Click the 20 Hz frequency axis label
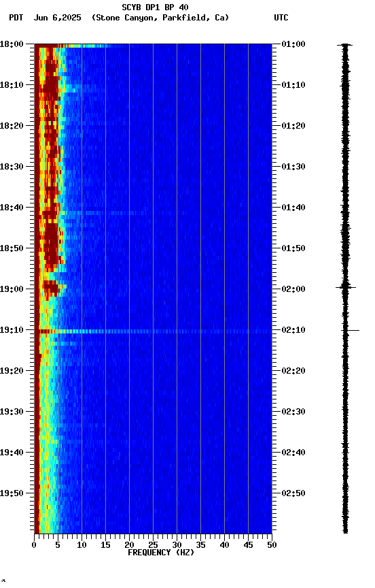This screenshot has width=375, height=588. click(x=129, y=545)
